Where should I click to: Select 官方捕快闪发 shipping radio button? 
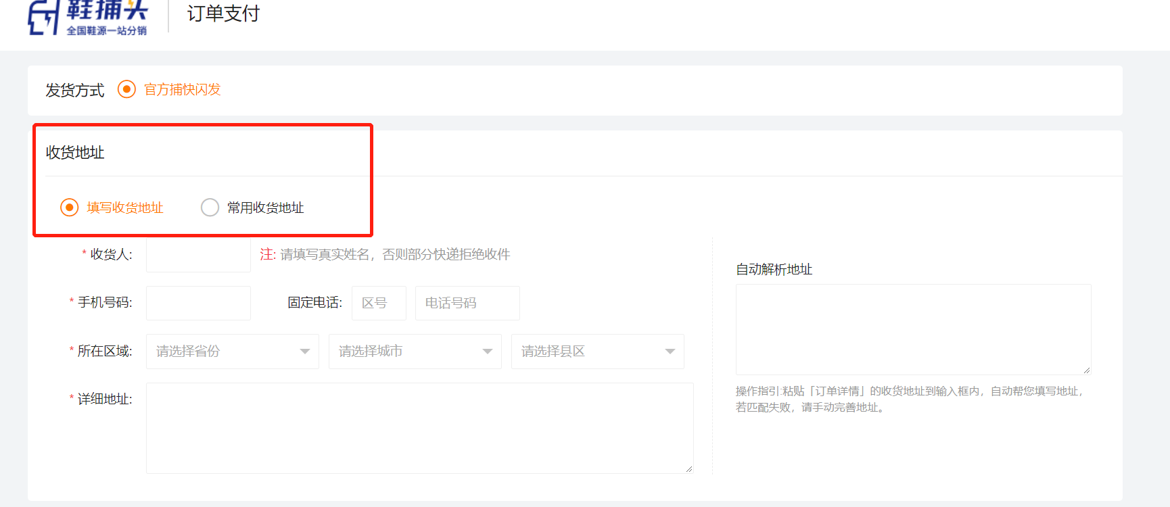[126, 89]
